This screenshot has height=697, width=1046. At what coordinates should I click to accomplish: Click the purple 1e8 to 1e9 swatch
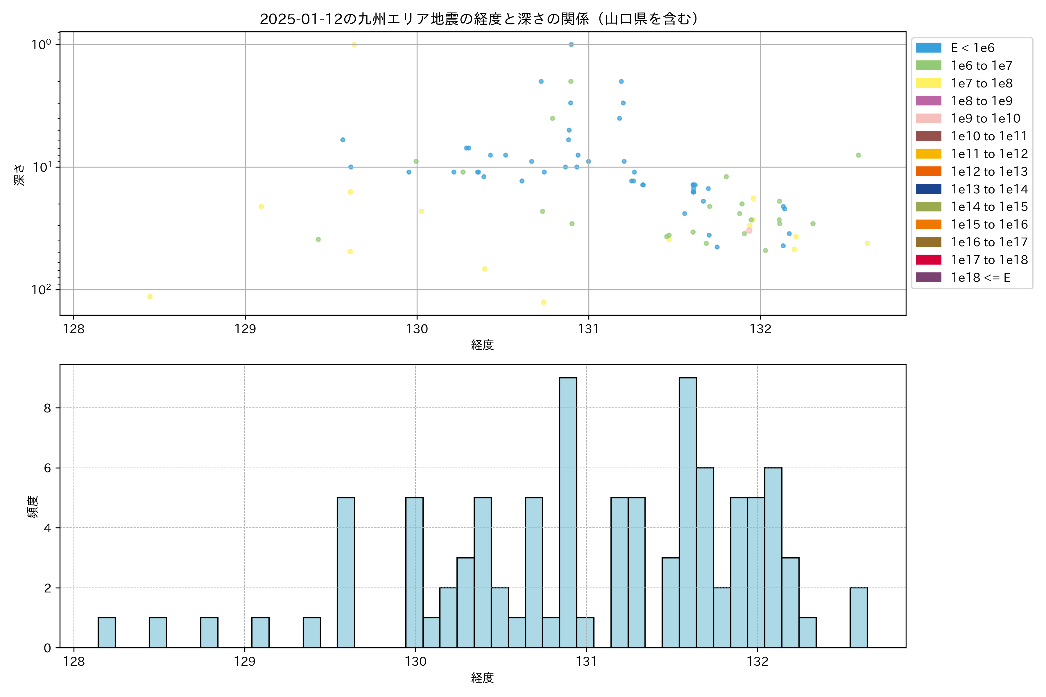(x=929, y=101)
